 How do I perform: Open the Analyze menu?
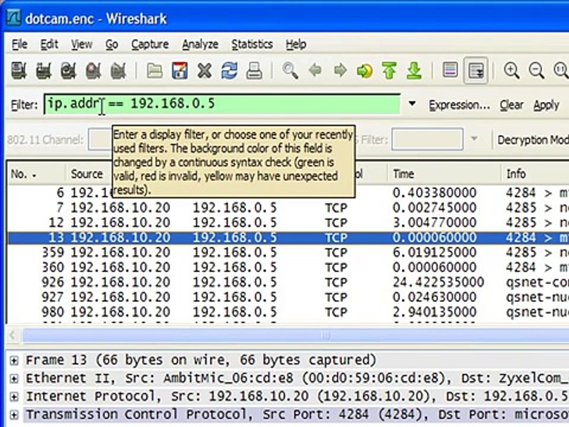tap(200, 44)
